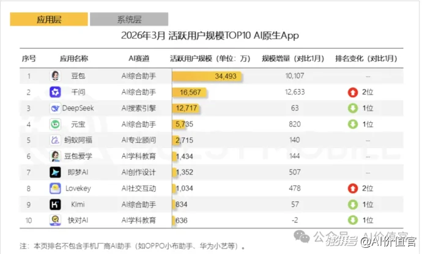Click the Lovekey app icon
This screenshot has height=254, width=422.
coord(55,189)
